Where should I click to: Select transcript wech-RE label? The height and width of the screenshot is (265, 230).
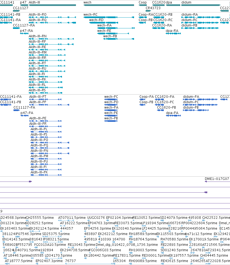(104, 31)
